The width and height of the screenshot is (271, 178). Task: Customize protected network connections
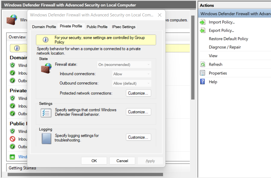coord(138,93)
